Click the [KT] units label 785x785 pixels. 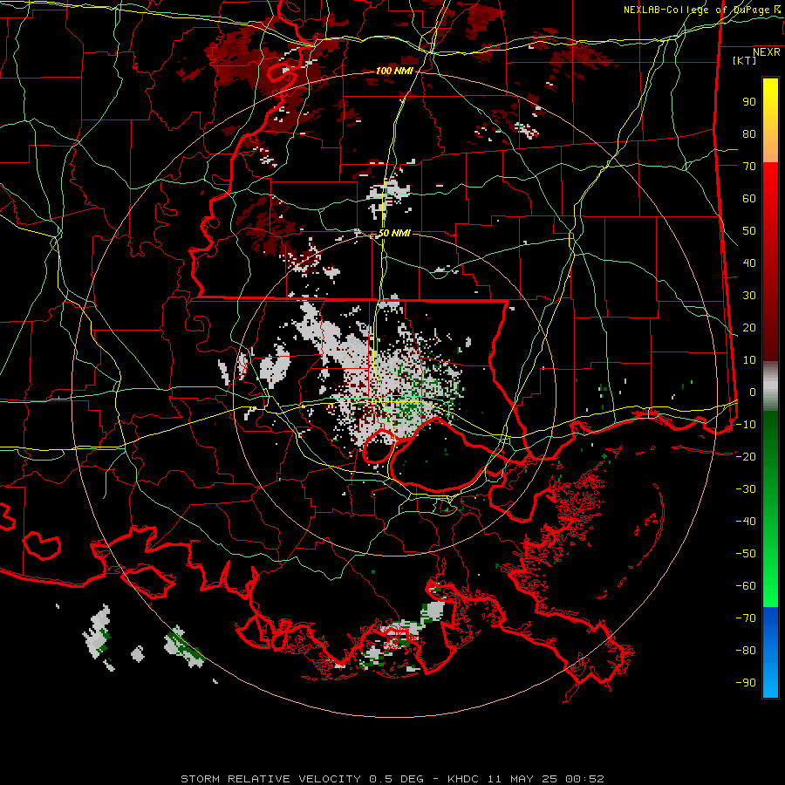tap(745, 60)
